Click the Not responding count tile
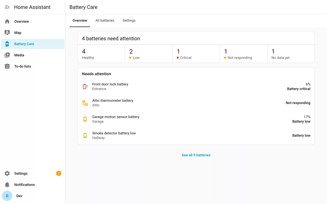Screen dimensions: 327x204 tap(243, 54)
